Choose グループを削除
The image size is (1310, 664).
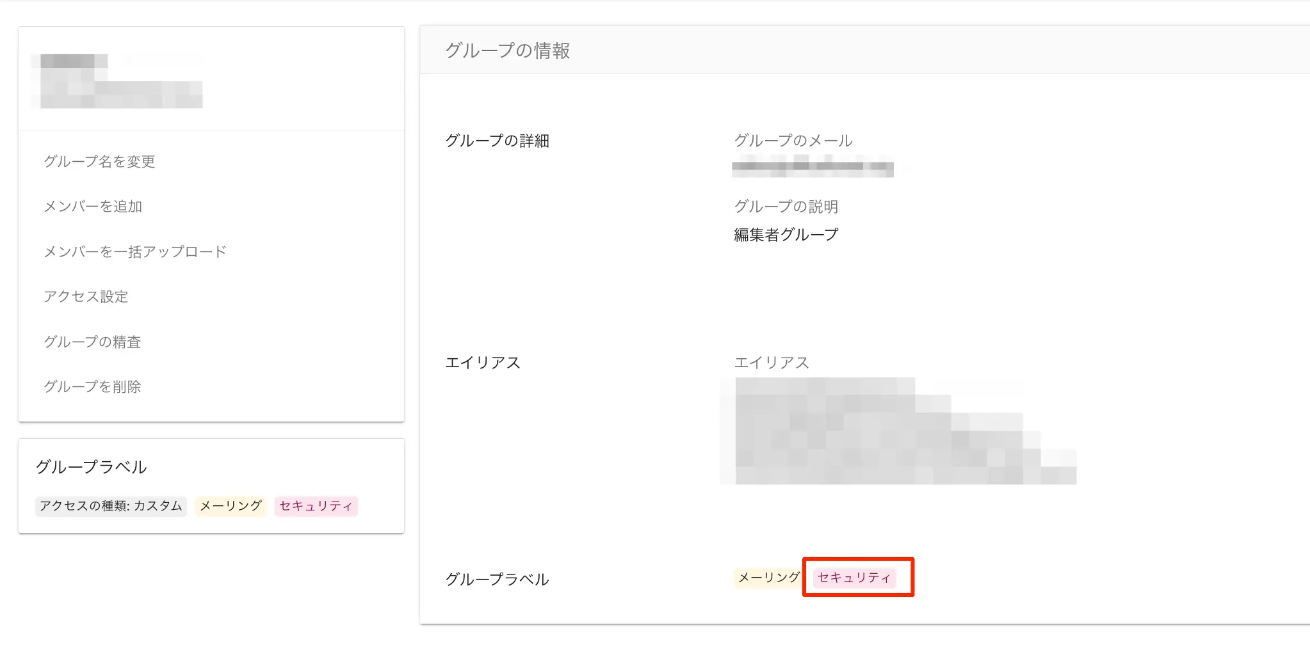[92, 387]
